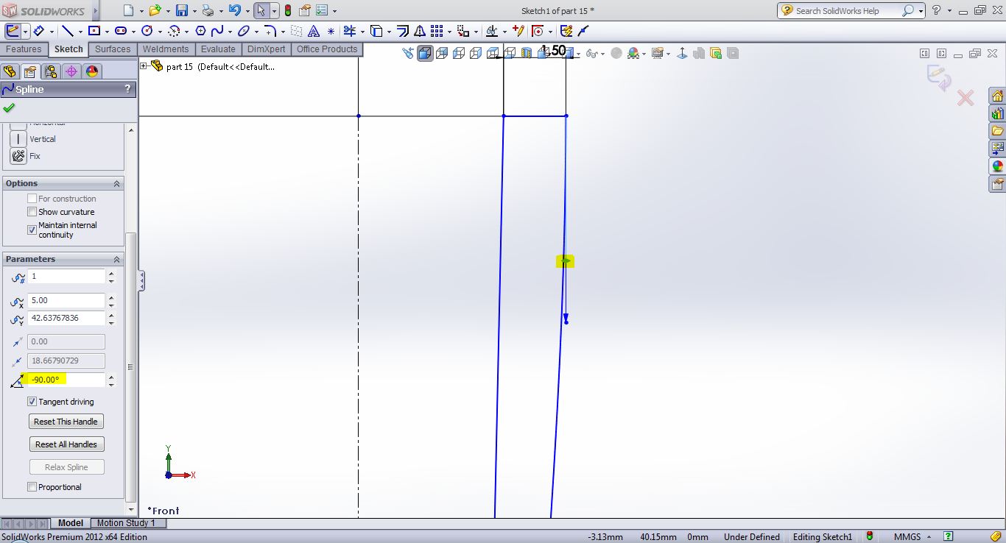Accept spline with green checkmark
1006x543 pixels.
(x=9, y=108)
